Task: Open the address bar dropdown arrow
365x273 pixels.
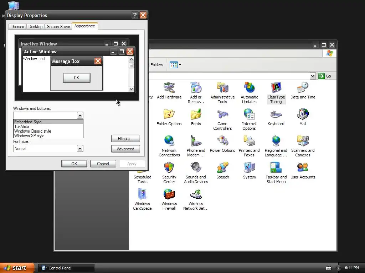Action: tap(313, 76)
